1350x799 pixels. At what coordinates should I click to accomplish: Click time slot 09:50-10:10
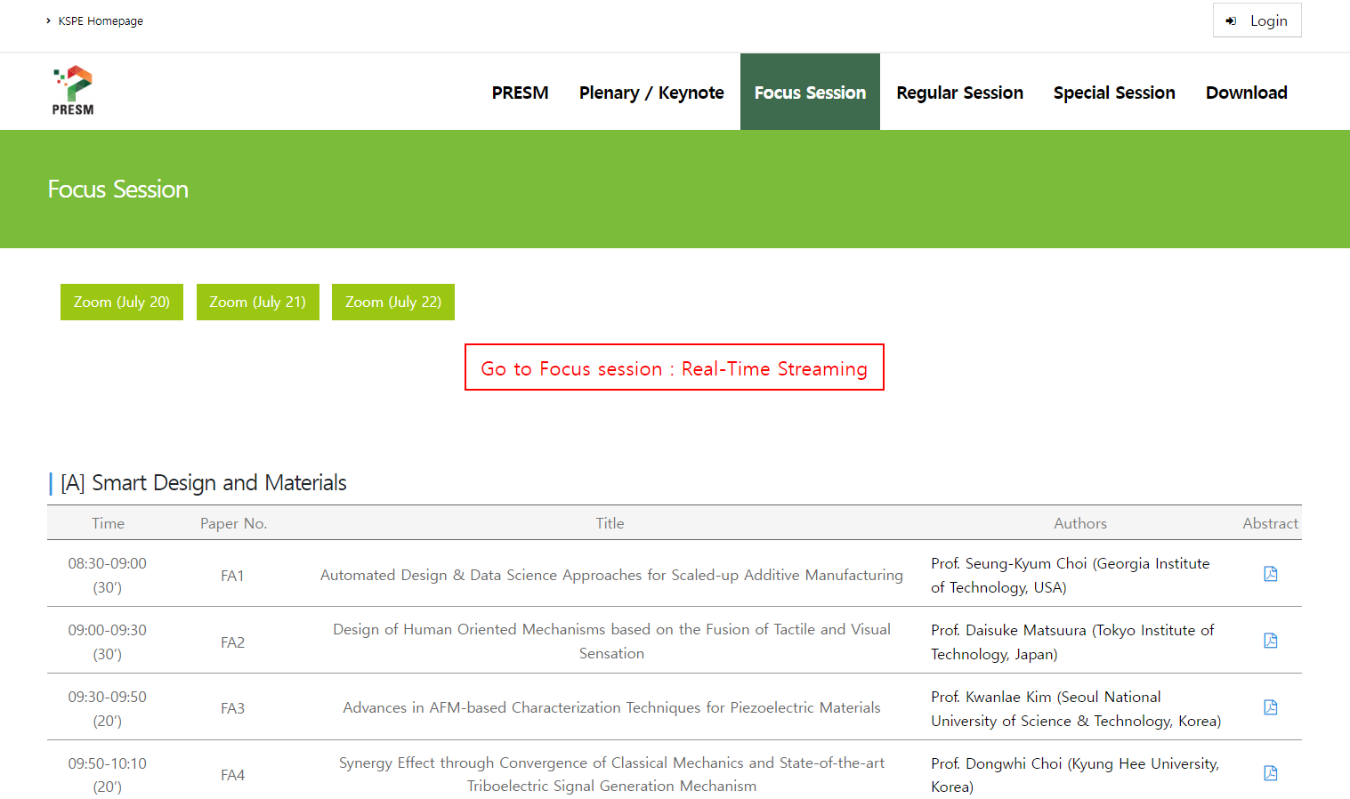coord(108,763)
